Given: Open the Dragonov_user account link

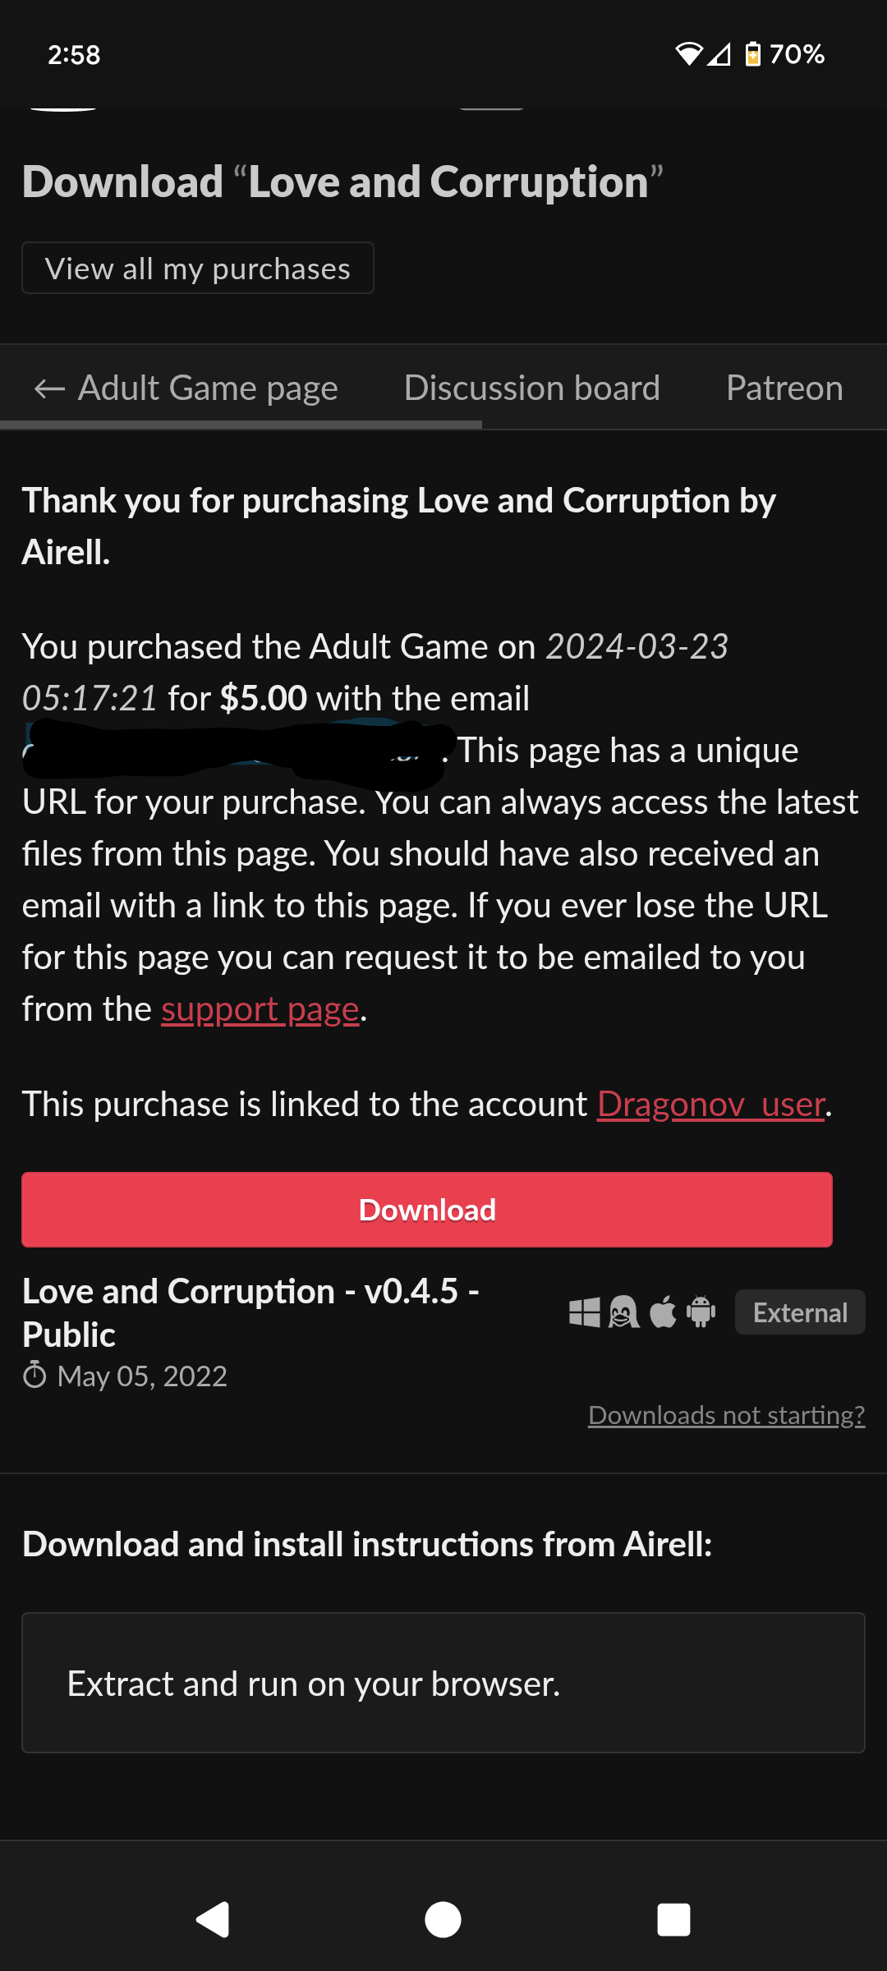Looking at the screenshot, I should pos(710,1105).
